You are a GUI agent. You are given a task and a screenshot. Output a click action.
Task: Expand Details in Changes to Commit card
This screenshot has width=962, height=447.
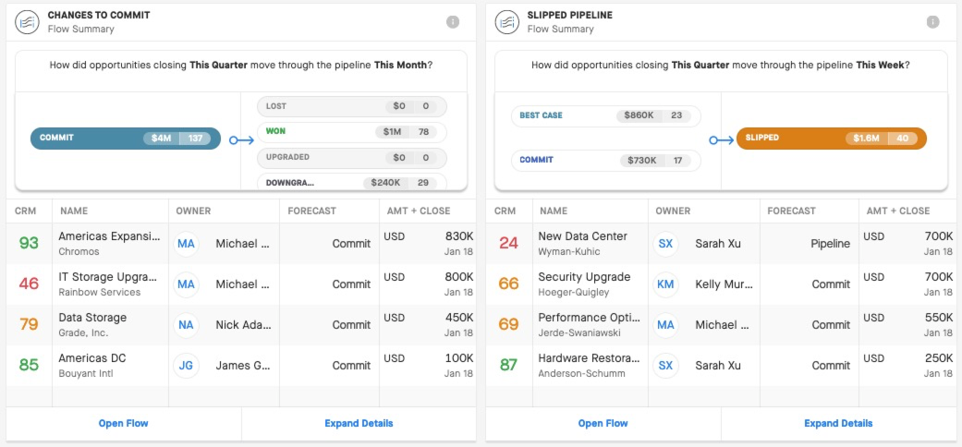[x=359, y=423]
